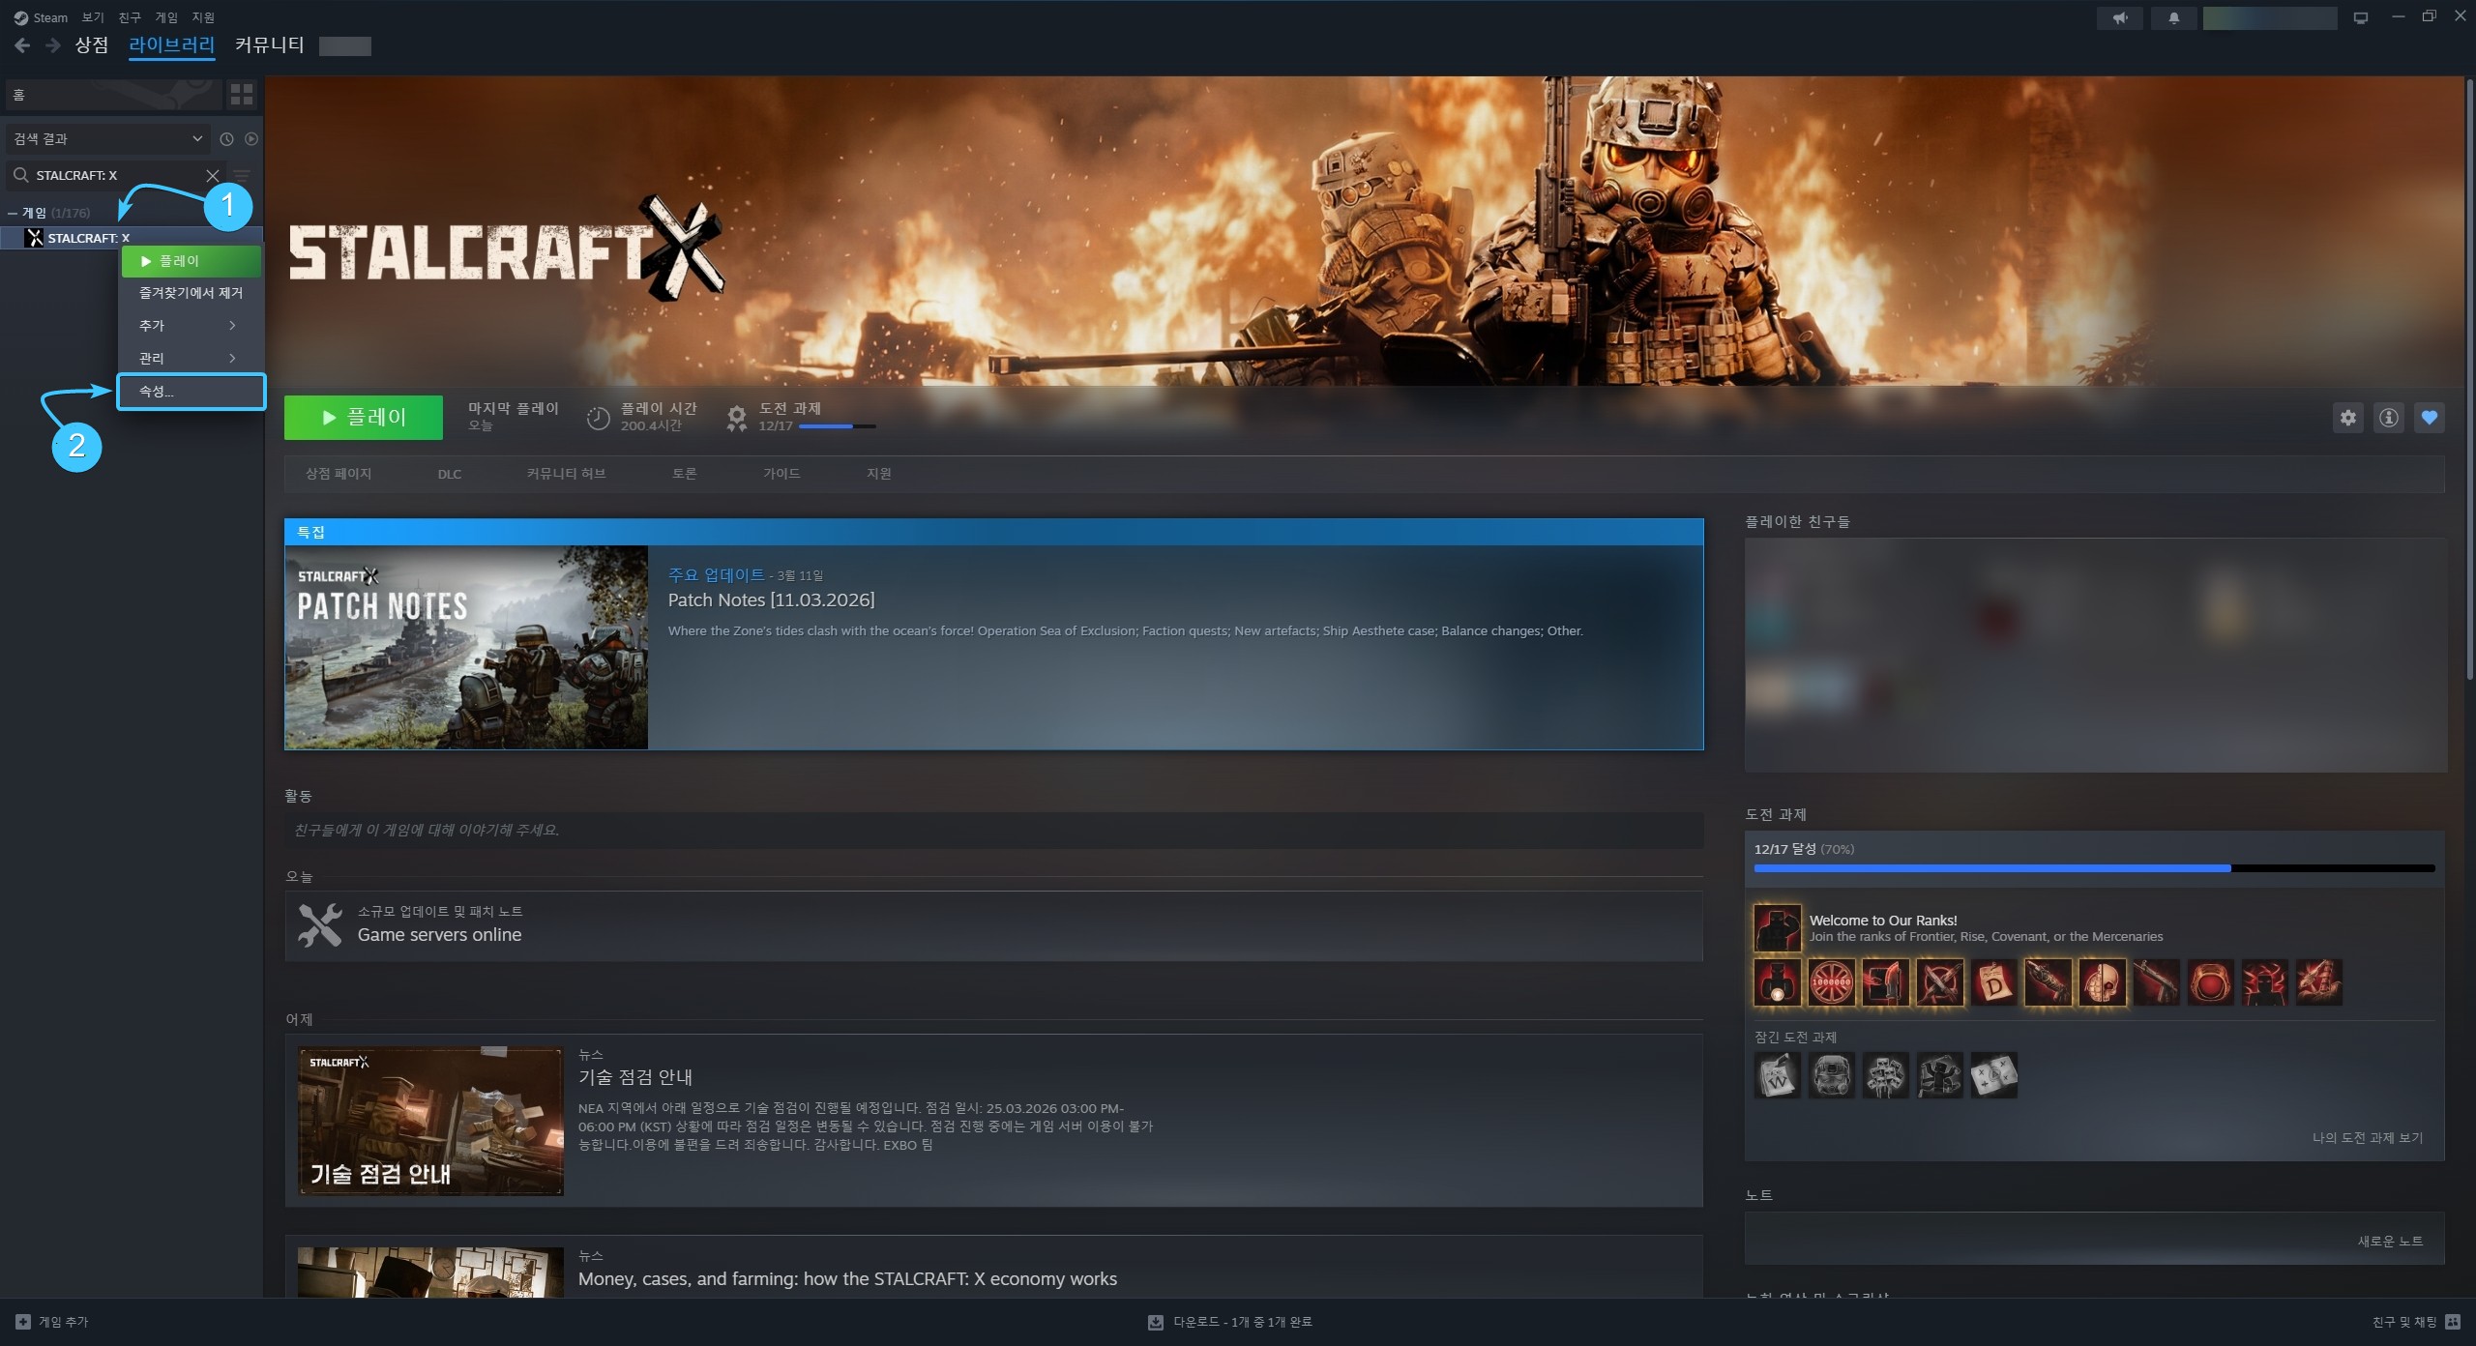The image size is (2476, 1346).
Task: Open the announcements megaphone icon
Action: (x=2120, y=17)
